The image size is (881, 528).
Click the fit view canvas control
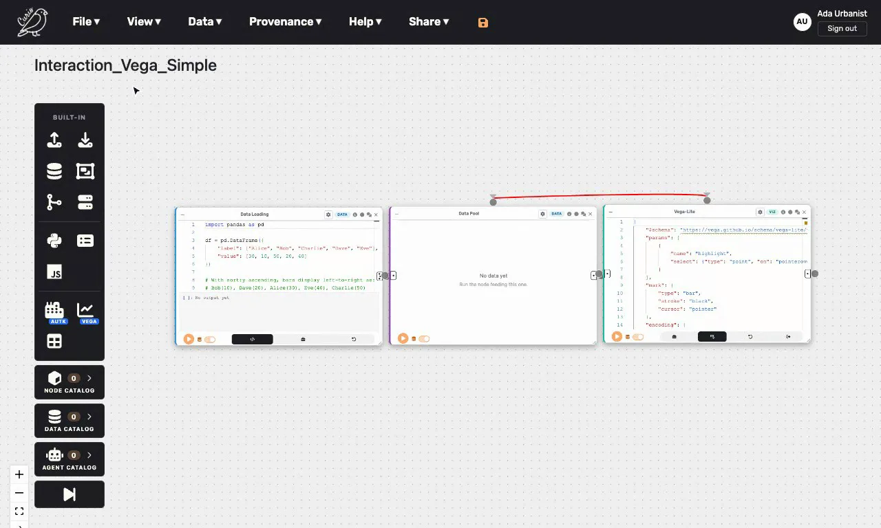pos(19,511)
